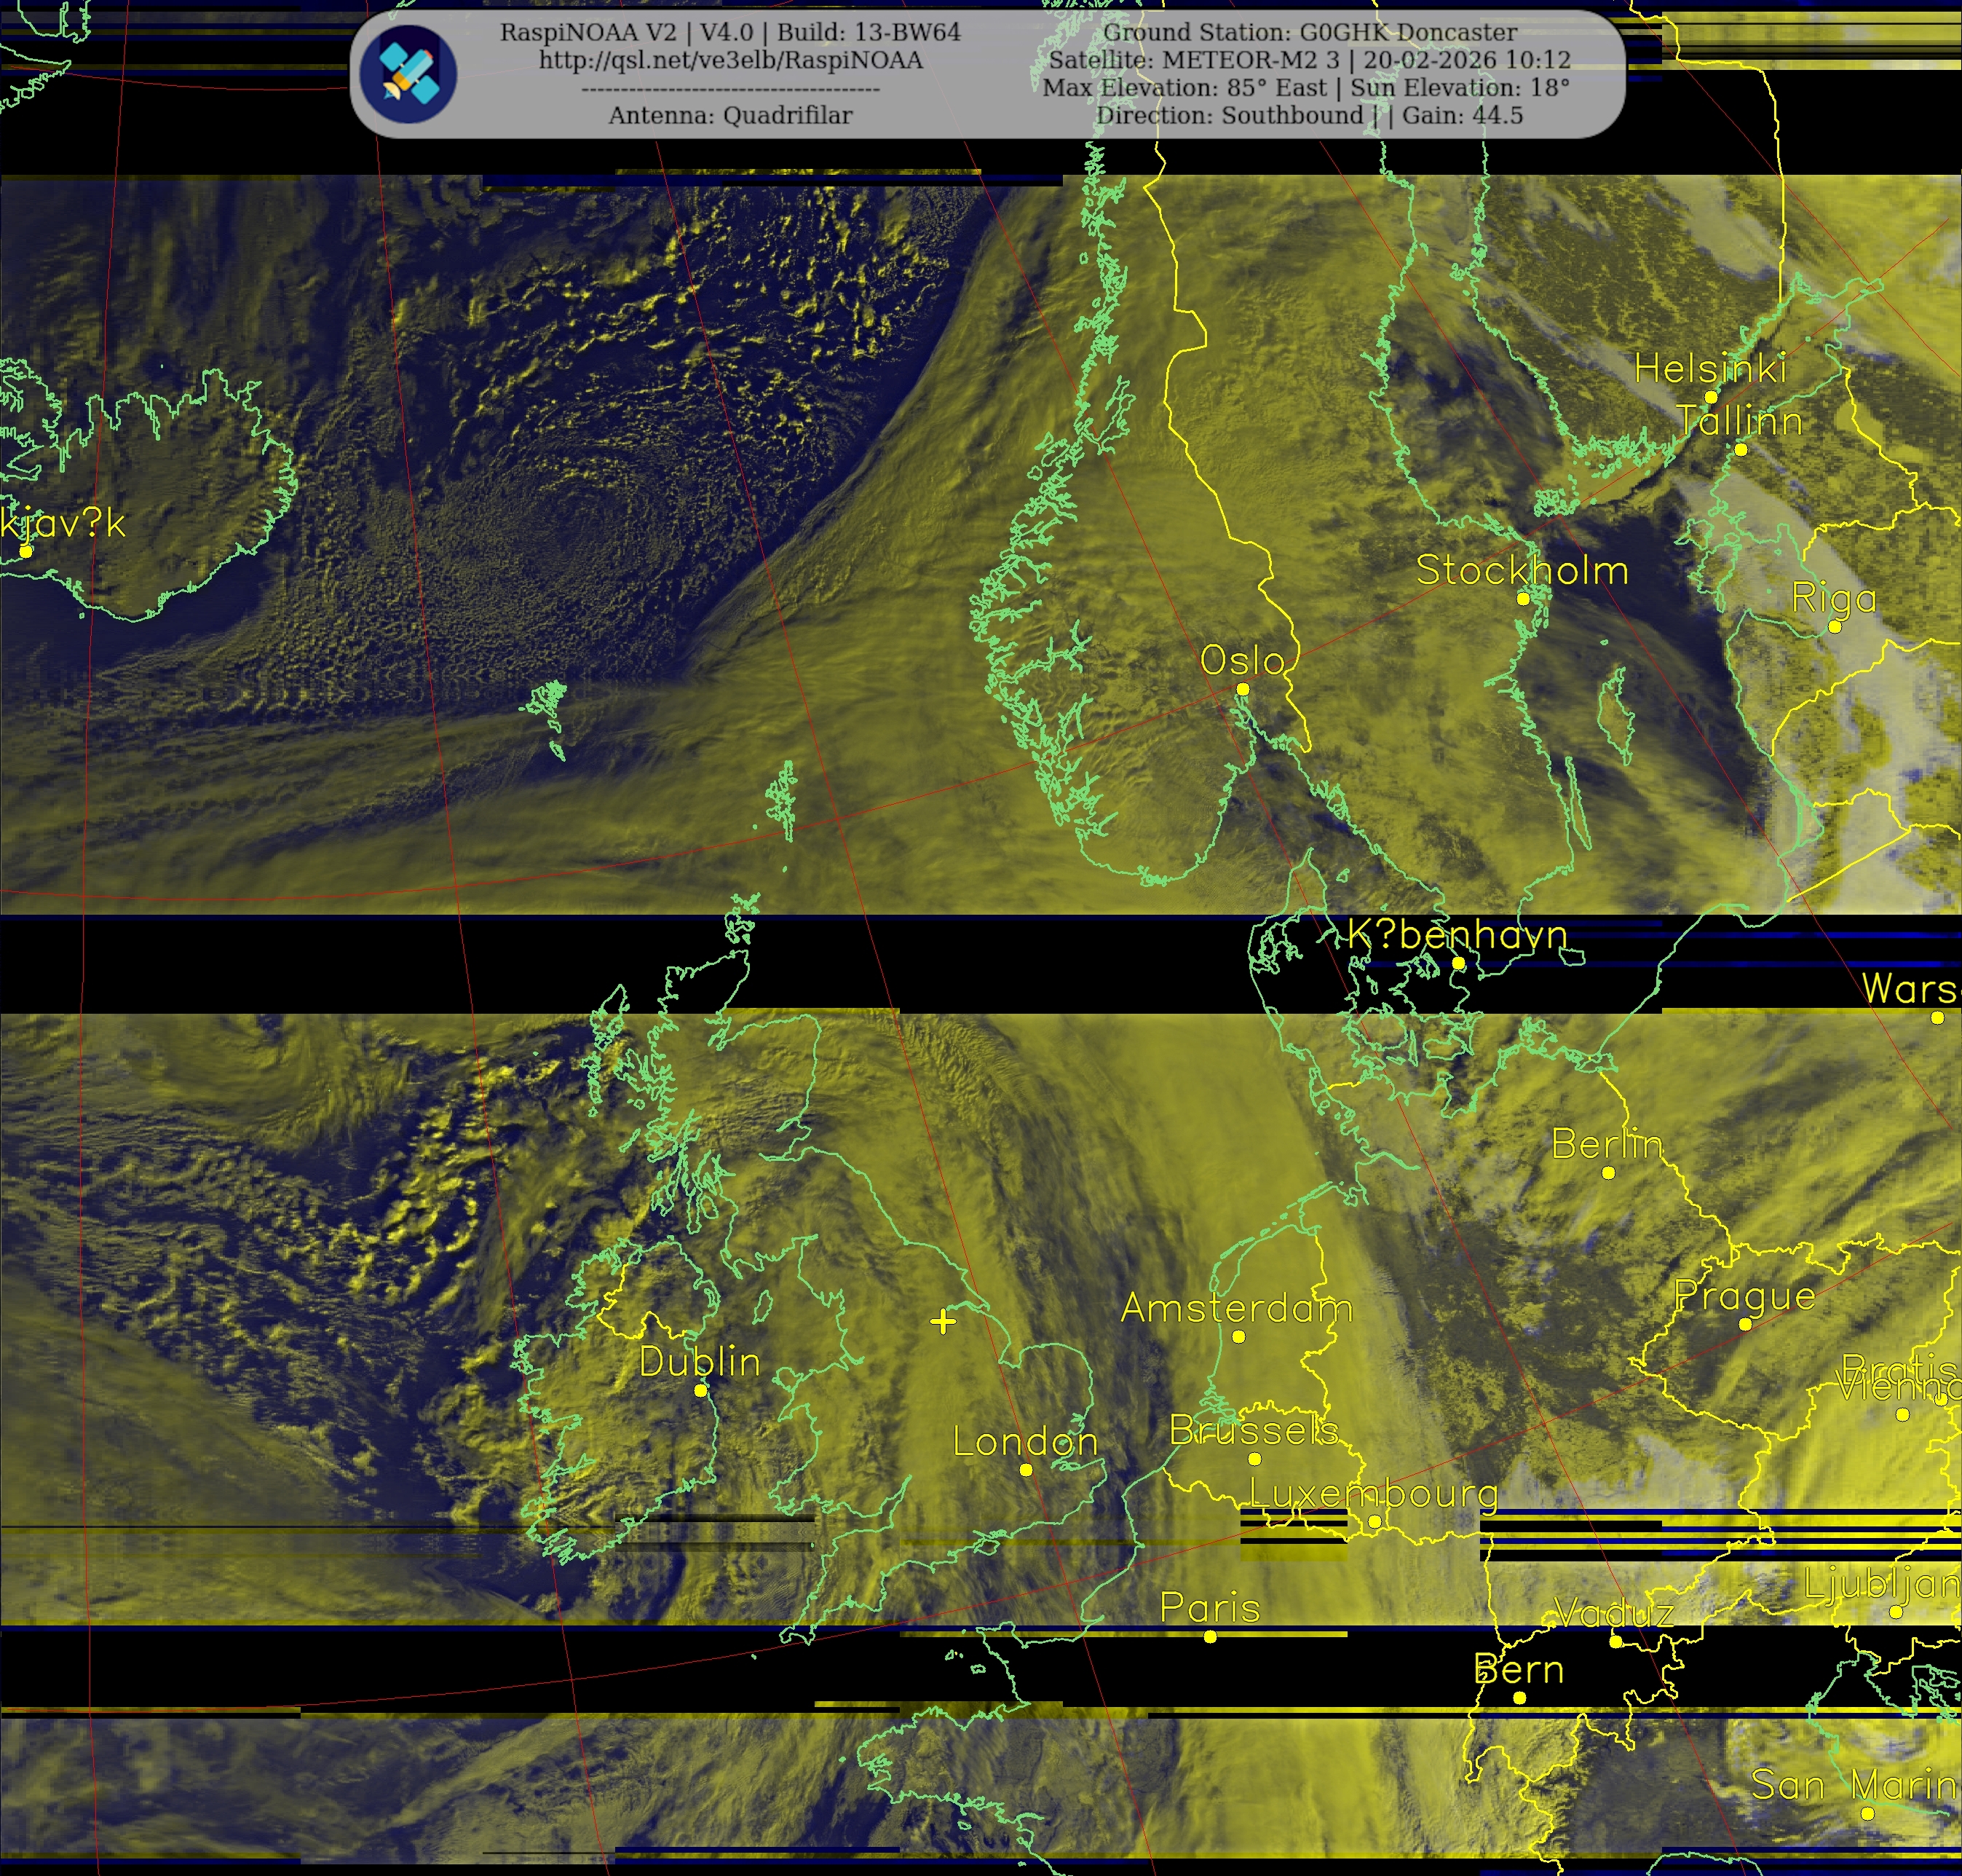
Task: Click the Brussels city label
Action: tap(1254, 1431)
